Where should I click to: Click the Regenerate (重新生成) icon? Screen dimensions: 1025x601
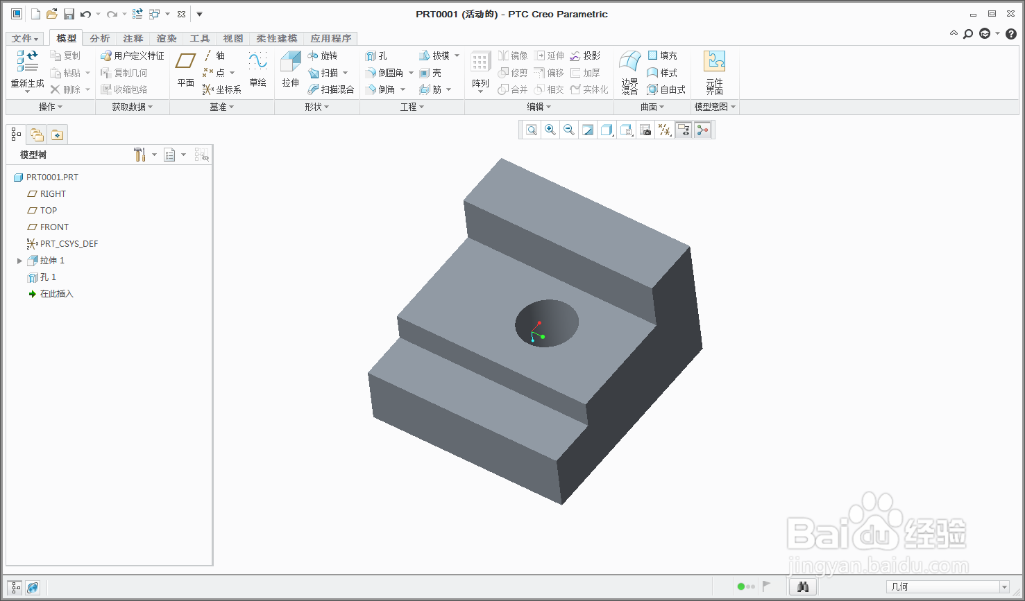(x=27, y=62)
